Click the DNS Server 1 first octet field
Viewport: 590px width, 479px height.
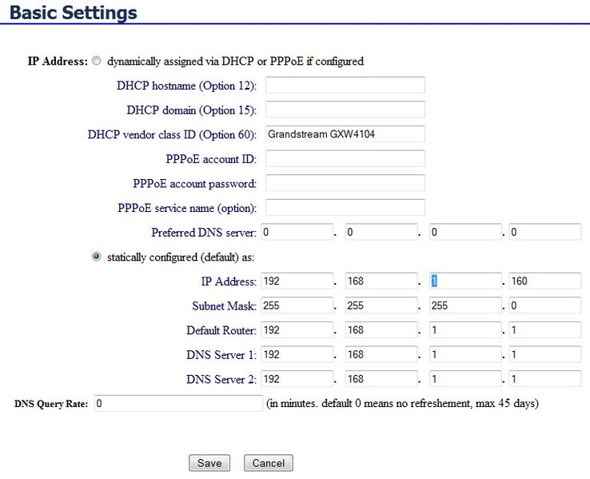(x=296, y=354)
